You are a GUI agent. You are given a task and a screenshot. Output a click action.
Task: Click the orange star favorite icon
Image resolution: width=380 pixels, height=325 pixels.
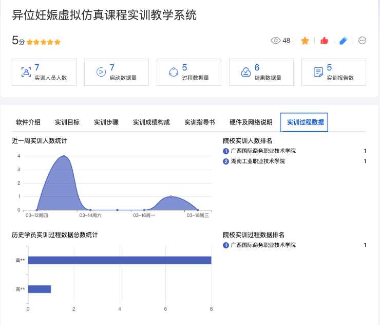click(305, 41)
